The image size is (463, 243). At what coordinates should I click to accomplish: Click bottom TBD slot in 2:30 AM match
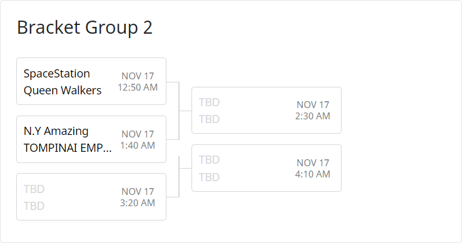tap(209, 119)
